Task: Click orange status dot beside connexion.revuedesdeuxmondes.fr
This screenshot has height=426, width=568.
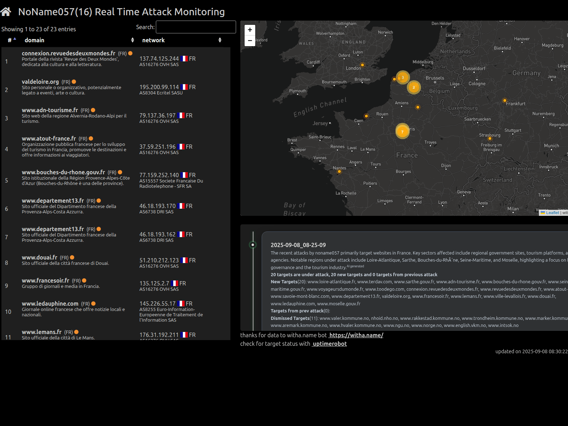Action: click(x=130, y=53)
